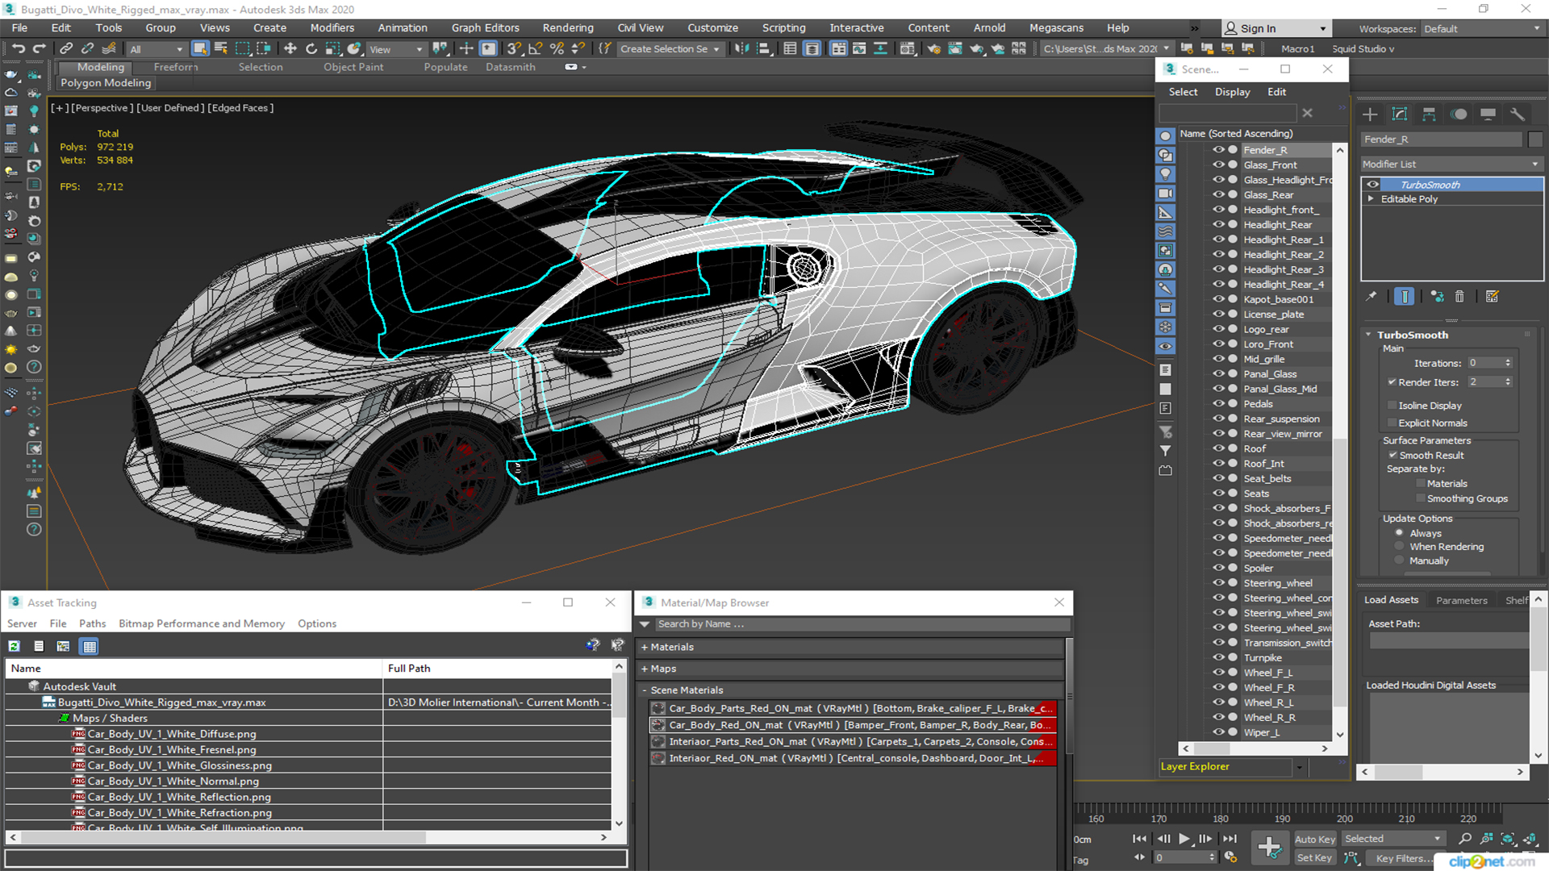Open the Hierarchy command panel
Image resolution: width=1549 pixels, height=871 pixels.
[1429, 114]
